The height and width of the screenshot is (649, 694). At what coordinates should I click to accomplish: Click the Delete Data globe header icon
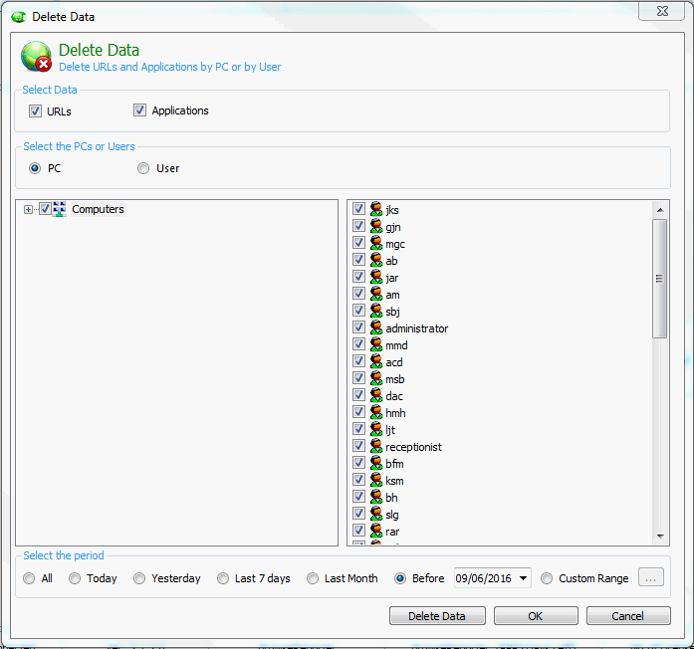click(36, 57)
